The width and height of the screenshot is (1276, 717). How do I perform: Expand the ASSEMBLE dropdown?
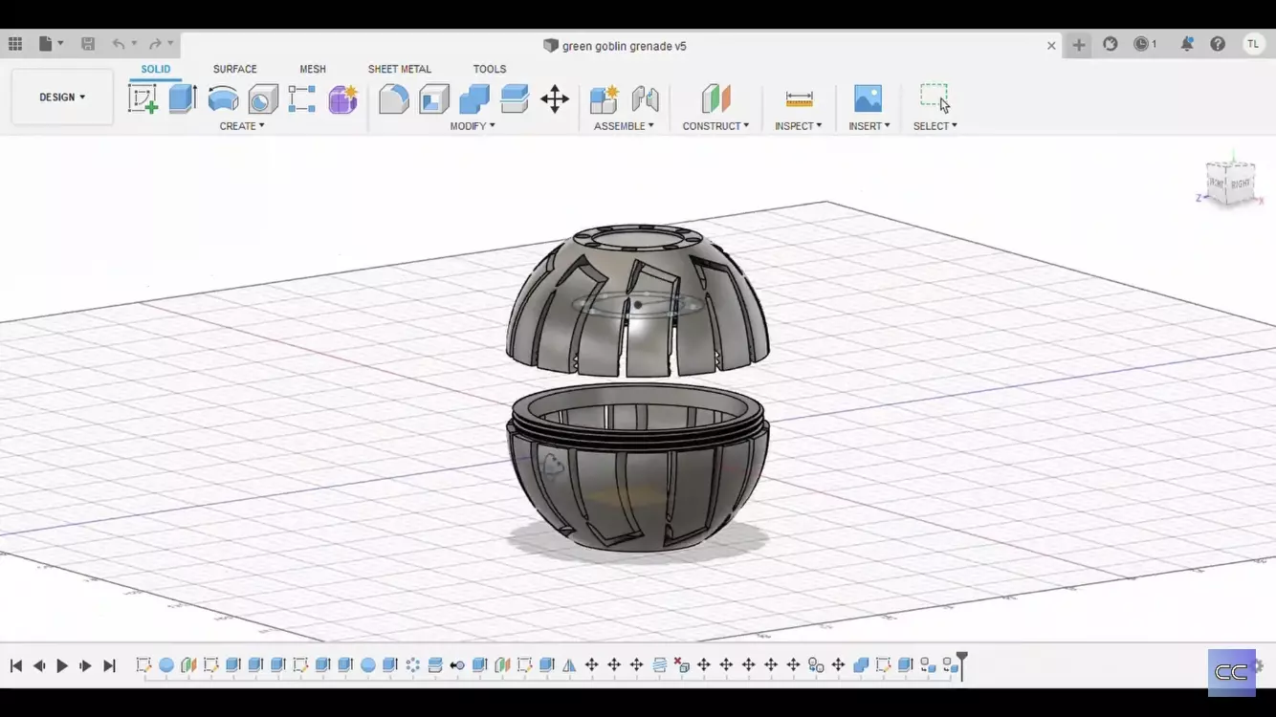click(624, 126)
